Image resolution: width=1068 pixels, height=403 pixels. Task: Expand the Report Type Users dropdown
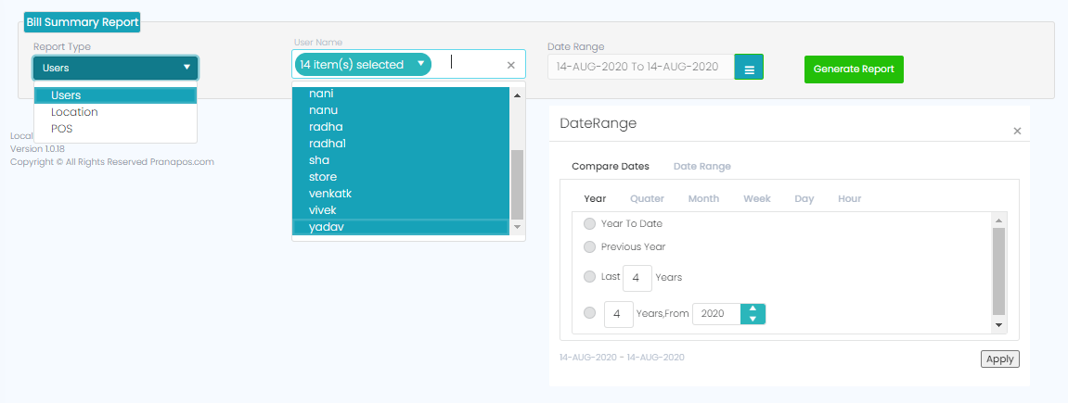pyautogui.click(x=116, y=68)
